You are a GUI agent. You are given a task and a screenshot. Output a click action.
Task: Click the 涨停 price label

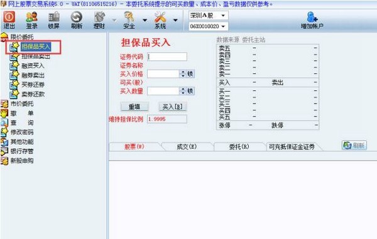pyautogui.click(x=224, y=125)
